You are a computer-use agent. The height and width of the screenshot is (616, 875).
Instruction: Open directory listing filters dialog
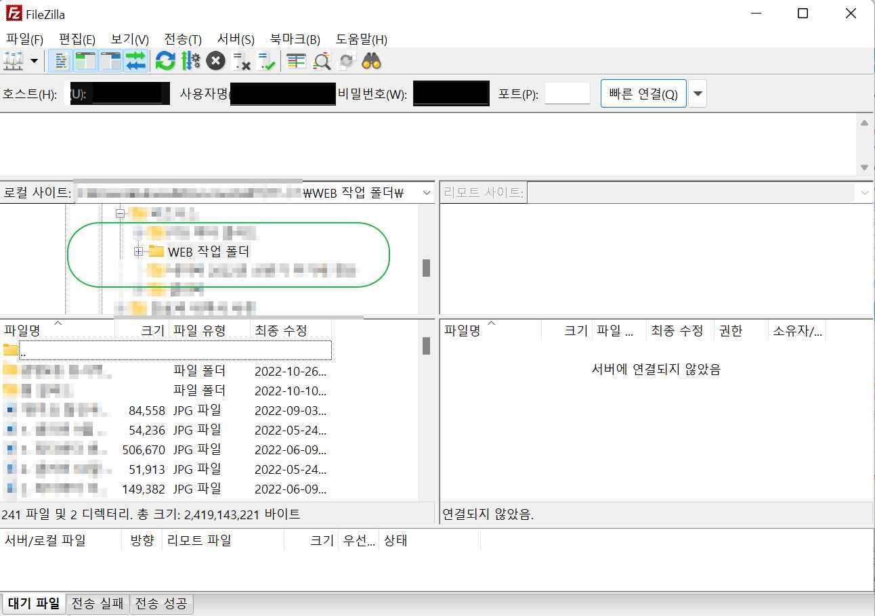(x=296, y=61)
